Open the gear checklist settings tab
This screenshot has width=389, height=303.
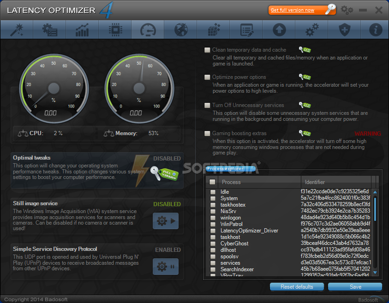[x=49, y=30]
